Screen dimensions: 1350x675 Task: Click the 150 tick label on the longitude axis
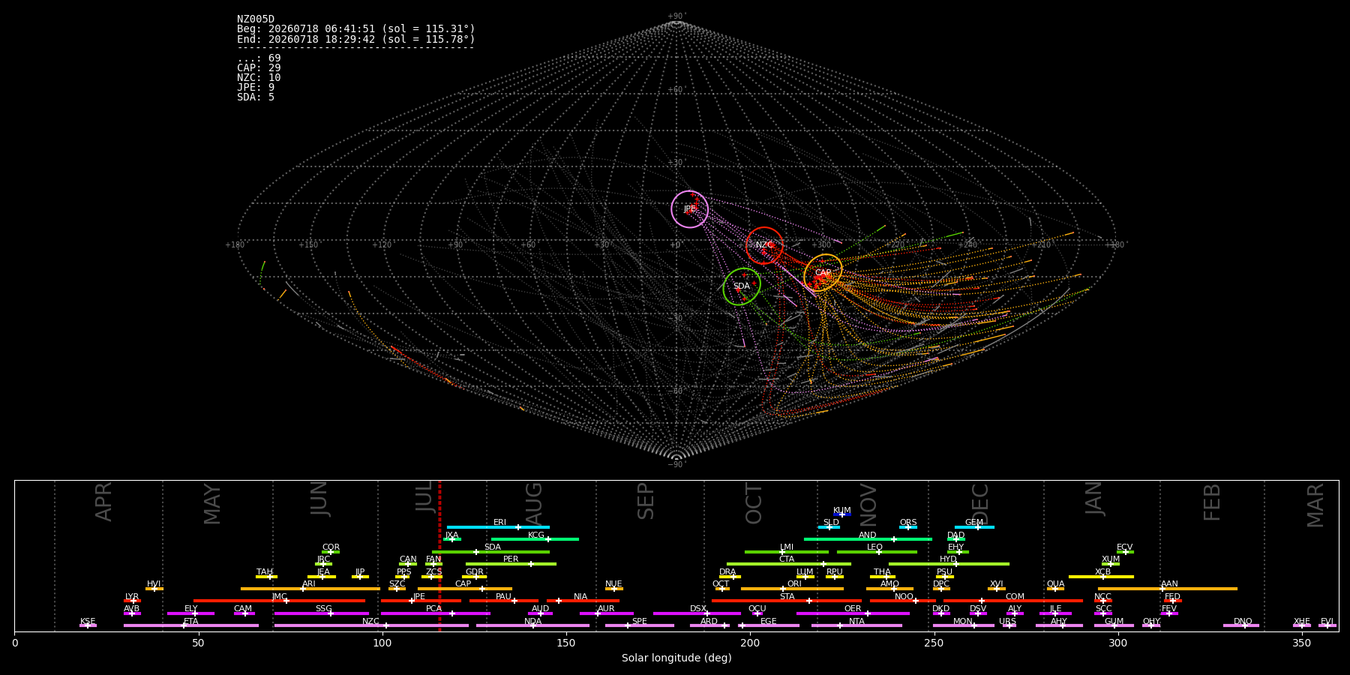[566, 643]
